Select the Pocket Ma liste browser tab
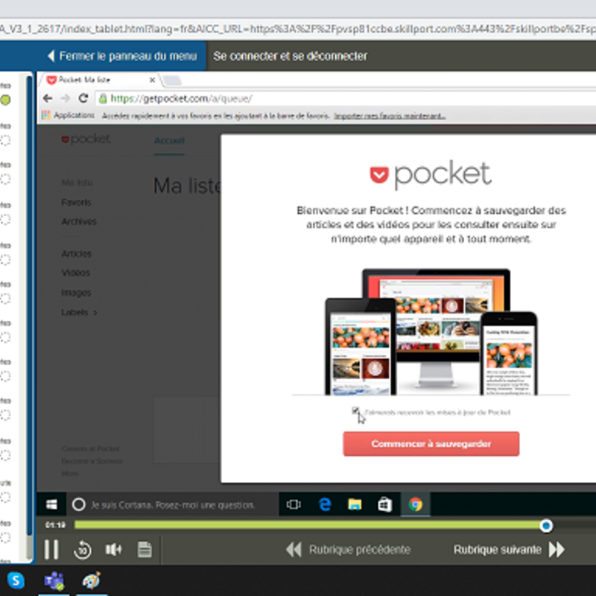The image size is (596, 596). (x=99, y=80)
